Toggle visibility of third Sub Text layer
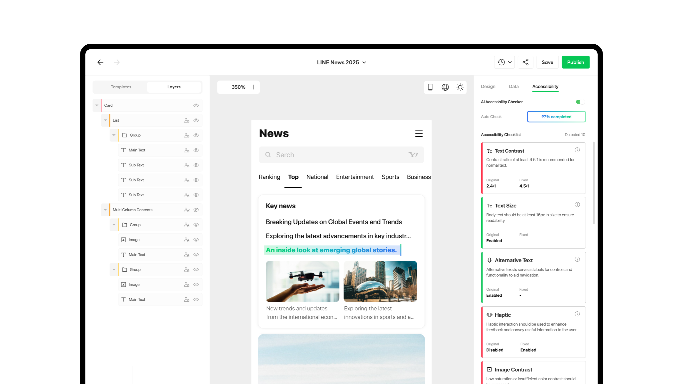The height and width of the screenshot is (384, 683). click(196, 195)
